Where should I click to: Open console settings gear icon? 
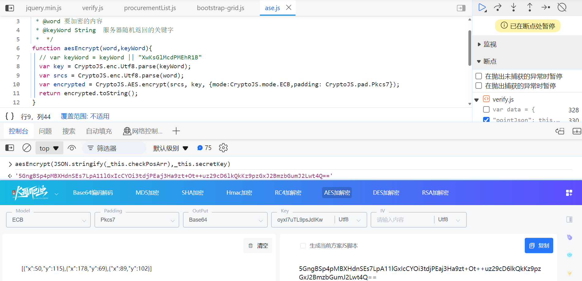click(x=223, y=148)
